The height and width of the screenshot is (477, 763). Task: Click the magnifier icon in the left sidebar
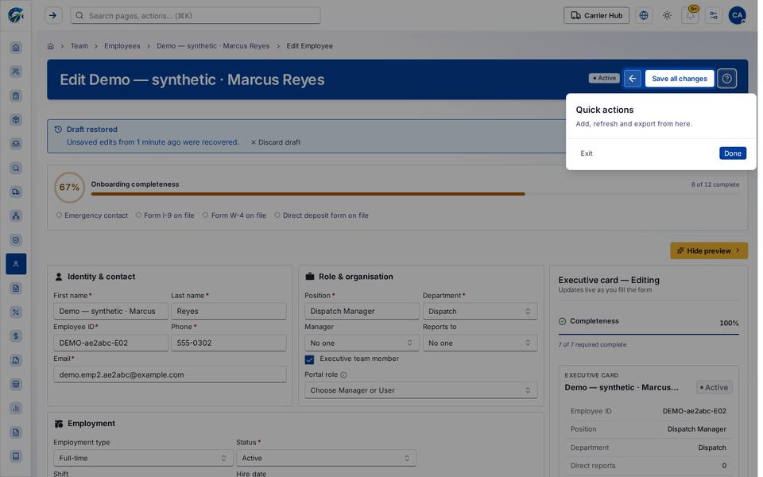[16, 168]
